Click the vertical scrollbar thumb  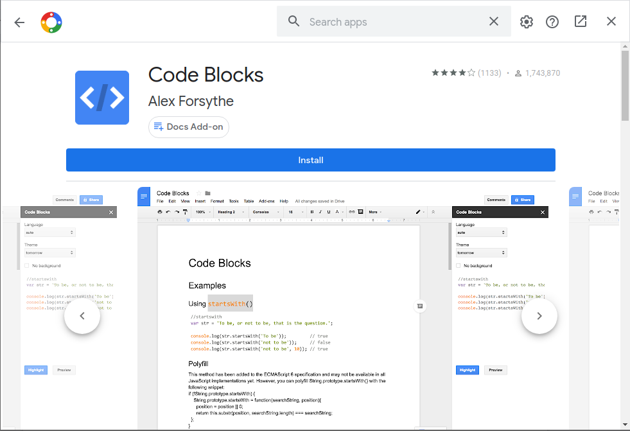click(x=625, y=85)
